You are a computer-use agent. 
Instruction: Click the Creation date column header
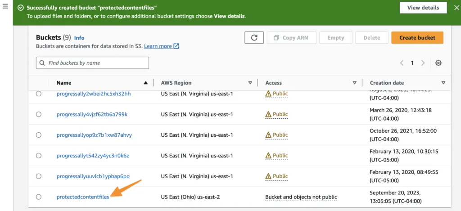point(387,83)
